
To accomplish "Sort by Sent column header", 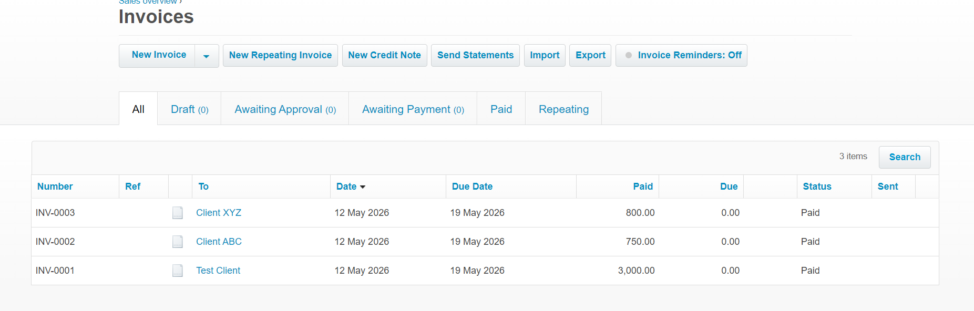I will pos(888,186).
